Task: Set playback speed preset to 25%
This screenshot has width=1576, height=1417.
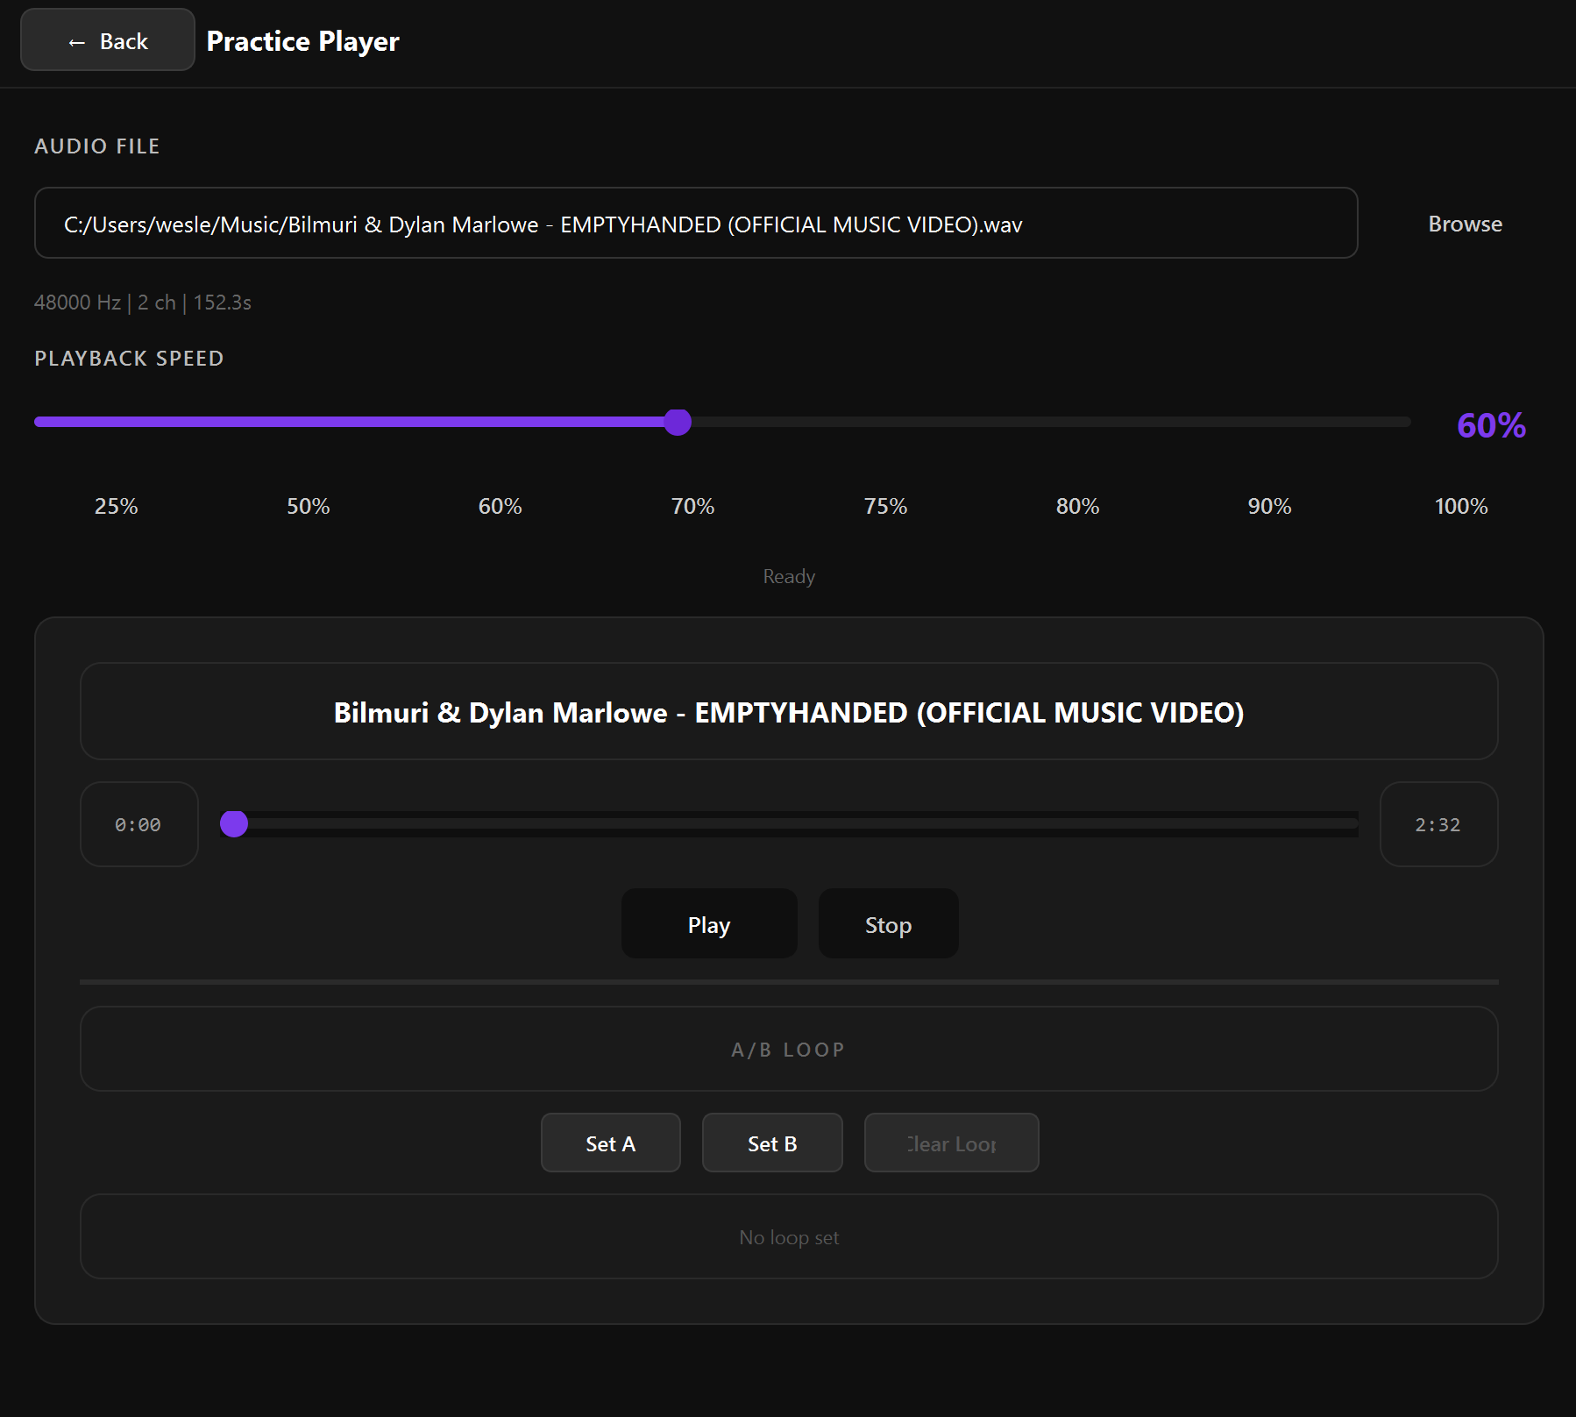Action: (x=116, y=506)
